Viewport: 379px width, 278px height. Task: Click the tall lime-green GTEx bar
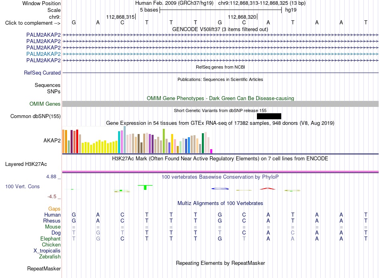[164, 141]
